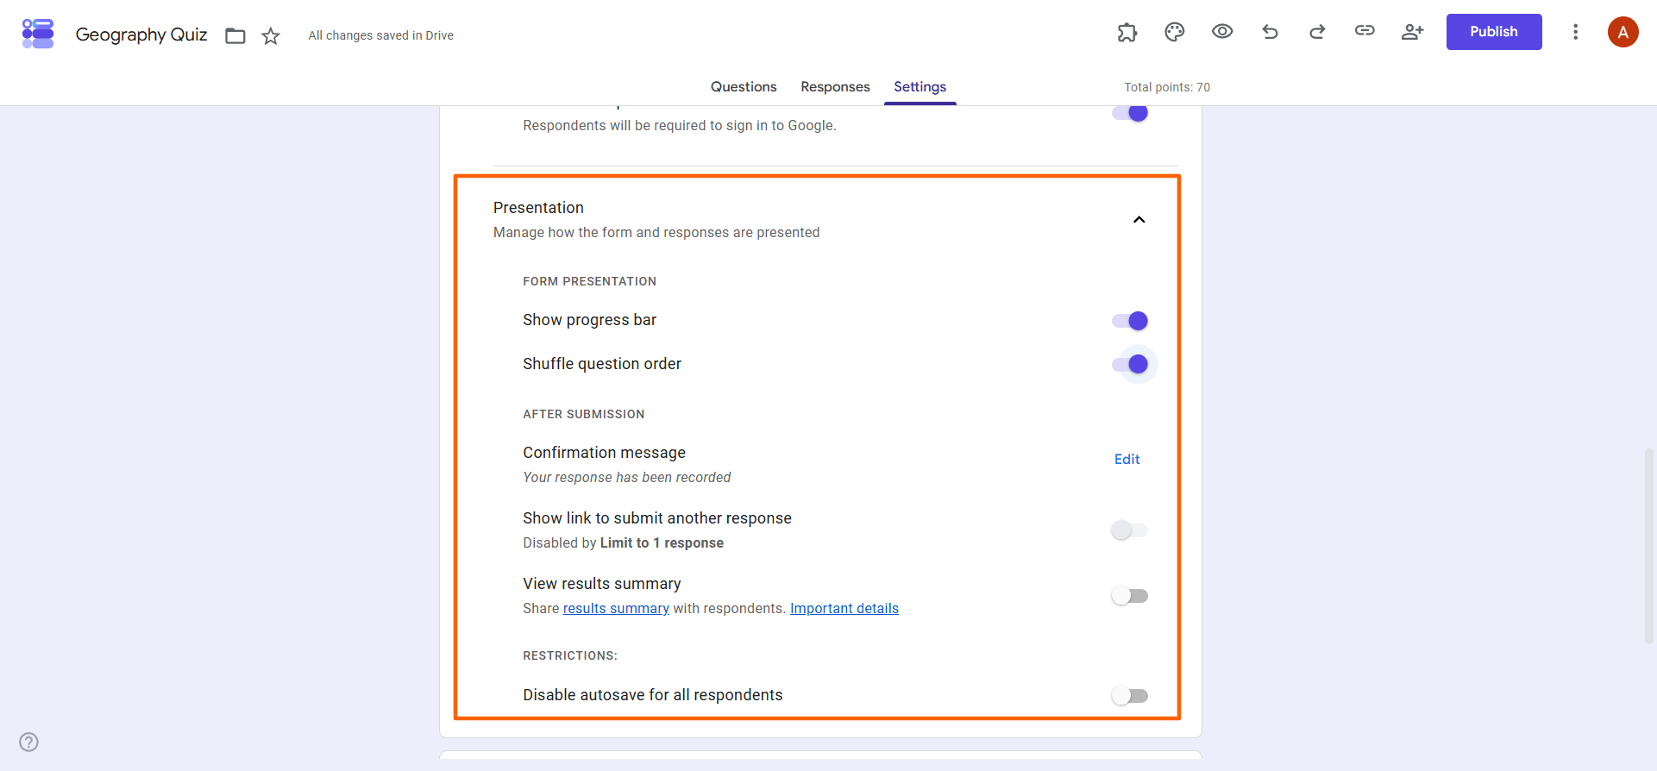Toggle Show link to submit another response

pyautogui.click(x=1130, y=530)
